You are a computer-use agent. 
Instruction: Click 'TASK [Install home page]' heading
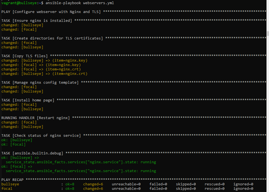(28, 100)
